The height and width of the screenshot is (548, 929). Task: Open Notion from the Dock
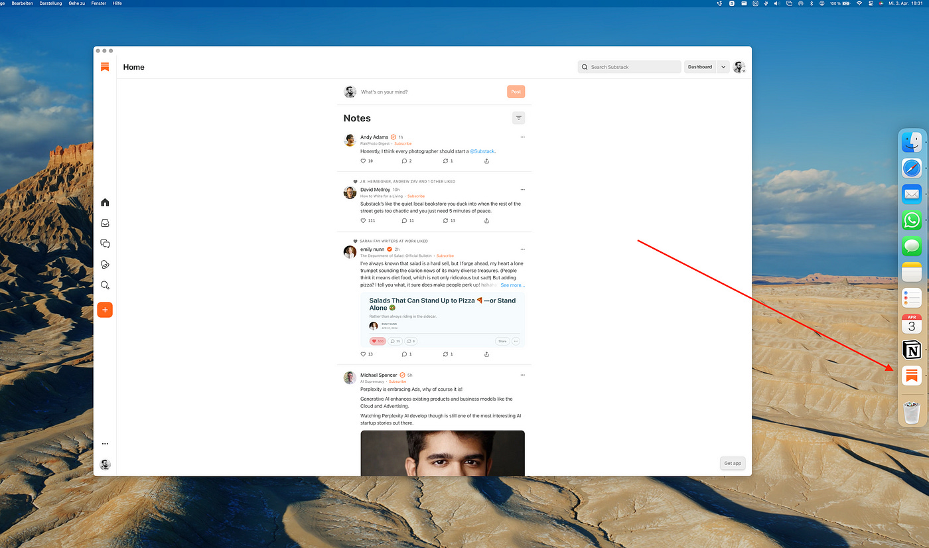click(x=912, y=350)
